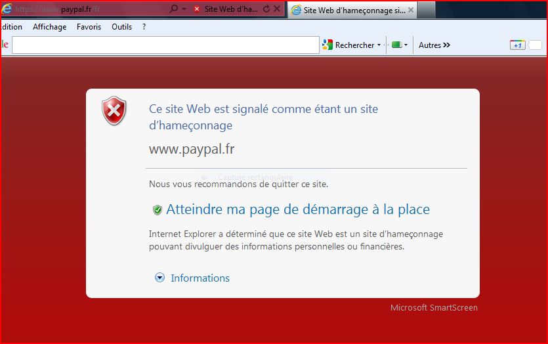Screen dimensions: 548x344
Task: Click 'Nous vous recommandons de quitter ce site.'
Action: pyautogui.click(x=238, y=184)
